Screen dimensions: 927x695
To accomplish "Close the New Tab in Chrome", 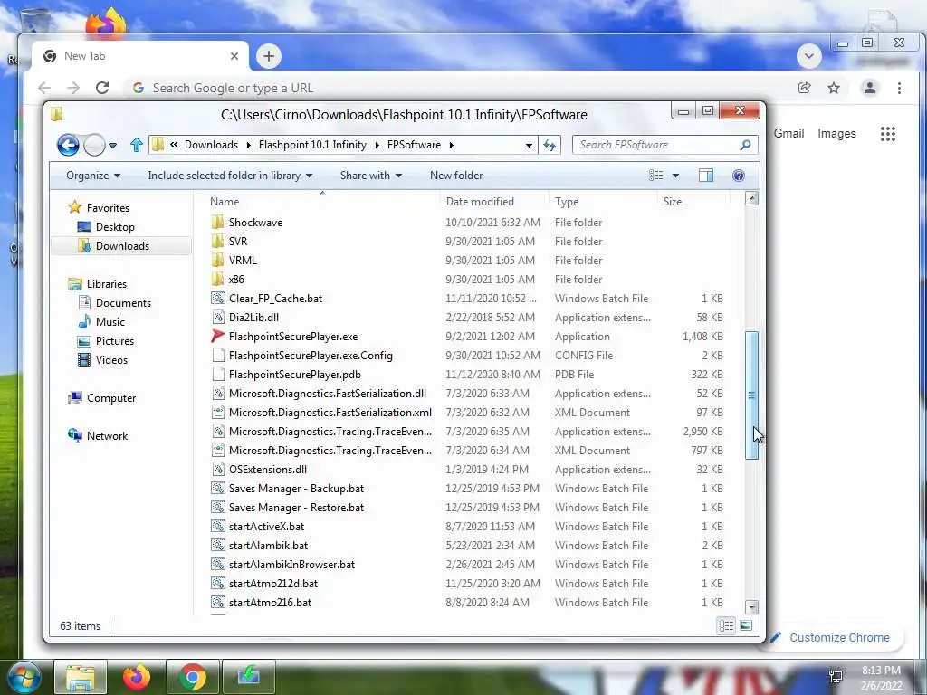I will pyautogui.click(x=234, y=56).
